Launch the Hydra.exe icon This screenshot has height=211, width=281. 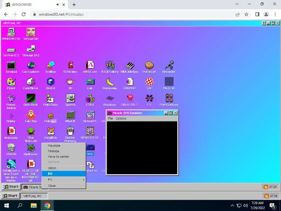click(31, 150)
